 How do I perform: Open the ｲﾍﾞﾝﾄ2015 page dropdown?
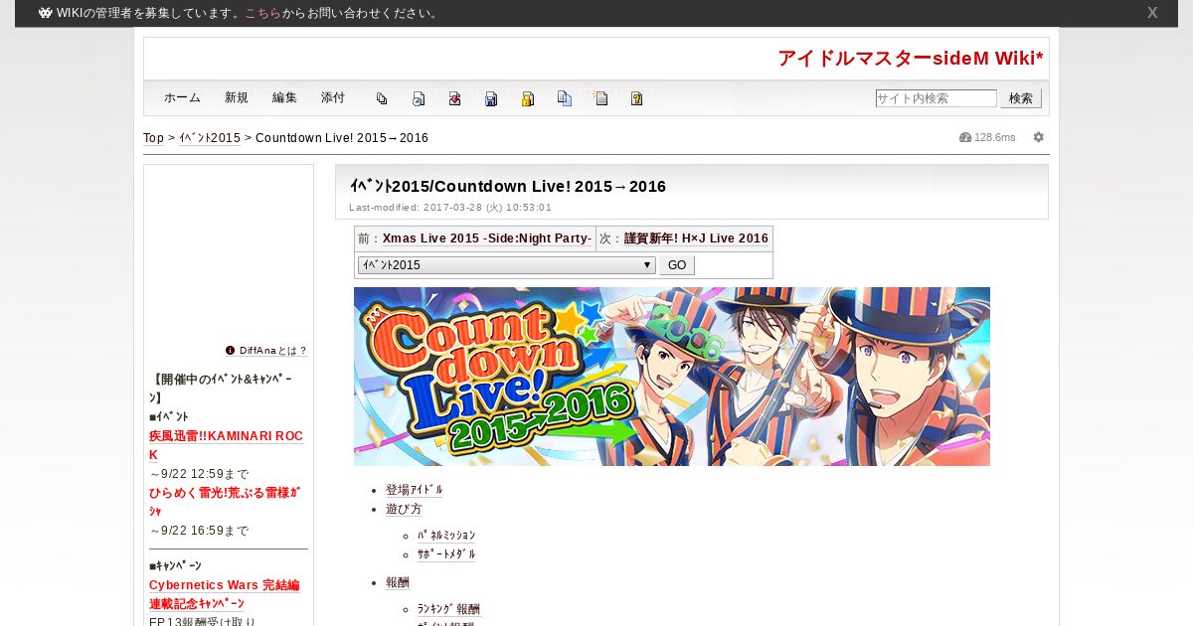[x=507, y=265]
